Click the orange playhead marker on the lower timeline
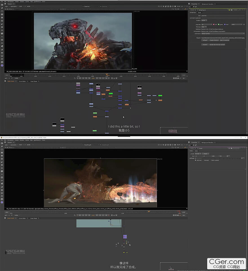Image resolution: width=248 pixels, height=271 pixels. click(149, 211)
